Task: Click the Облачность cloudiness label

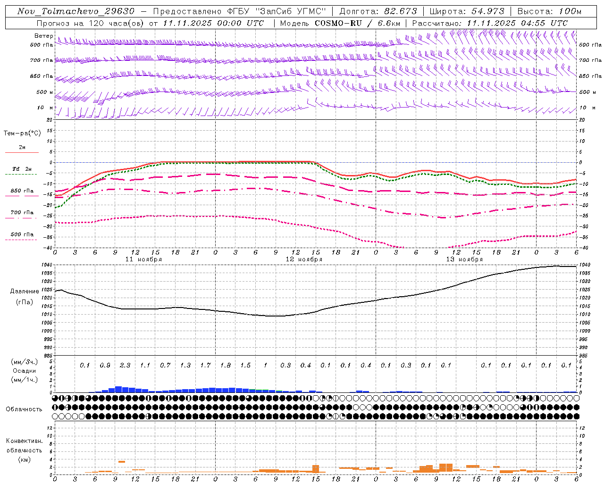Action: point(24,409)
